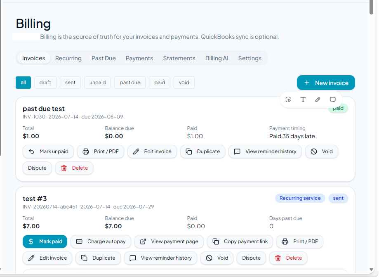Duplicate the 'past due test' invoice

pos(202,152)
